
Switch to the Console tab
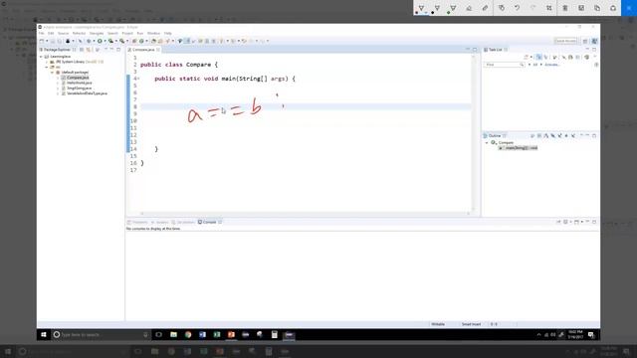pos(209,222)
